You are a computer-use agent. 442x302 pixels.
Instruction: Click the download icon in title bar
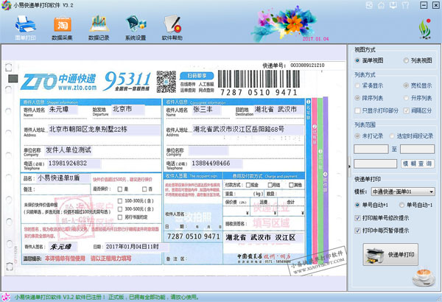[393, 5]
